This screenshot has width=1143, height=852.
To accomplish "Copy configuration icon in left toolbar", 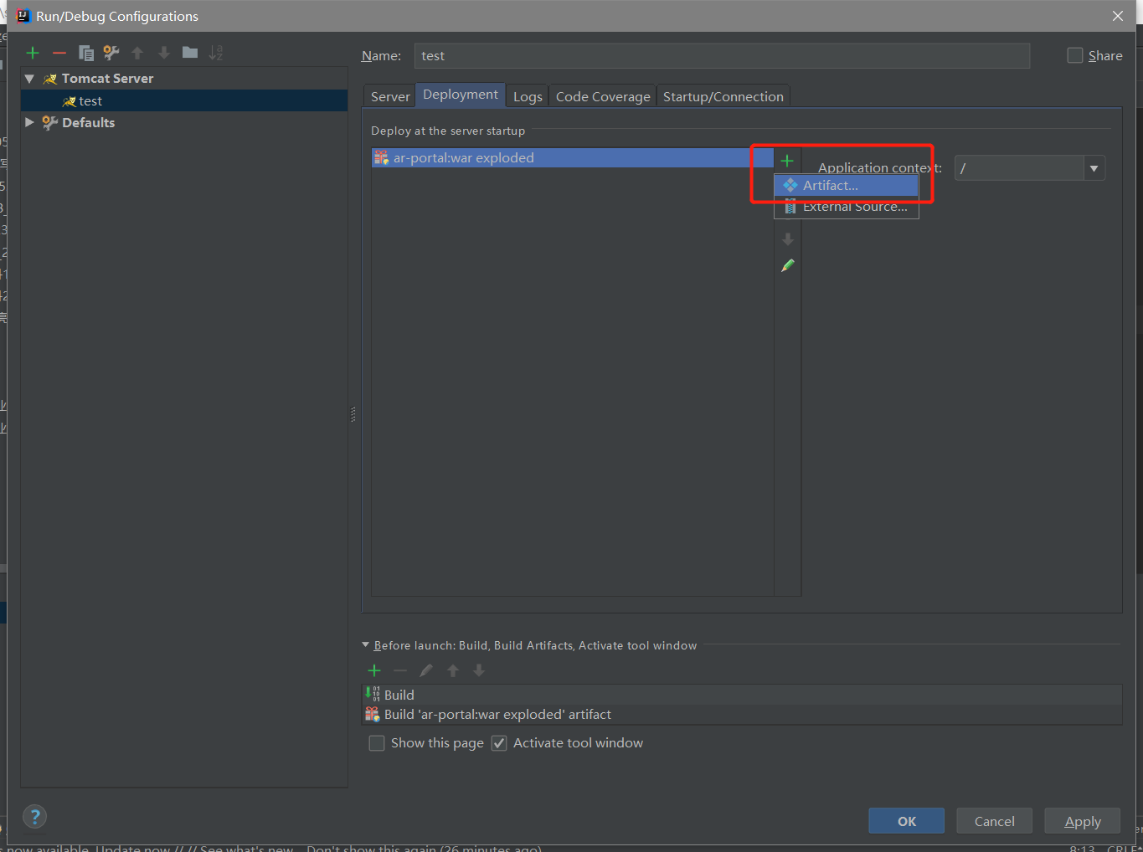I will point(85,53).
